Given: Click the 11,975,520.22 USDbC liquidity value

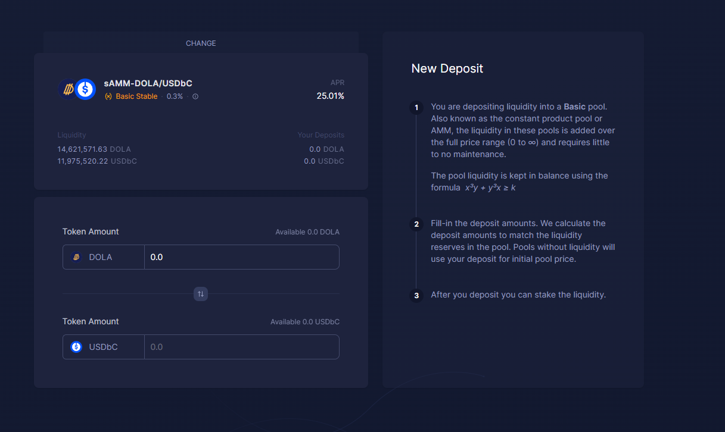Looking at the screenshot, I should [97, 161].
